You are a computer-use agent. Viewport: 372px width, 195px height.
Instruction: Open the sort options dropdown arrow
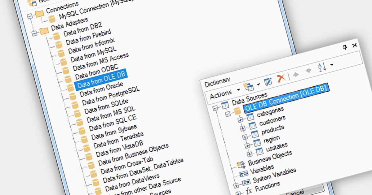(x=332, y=65)
